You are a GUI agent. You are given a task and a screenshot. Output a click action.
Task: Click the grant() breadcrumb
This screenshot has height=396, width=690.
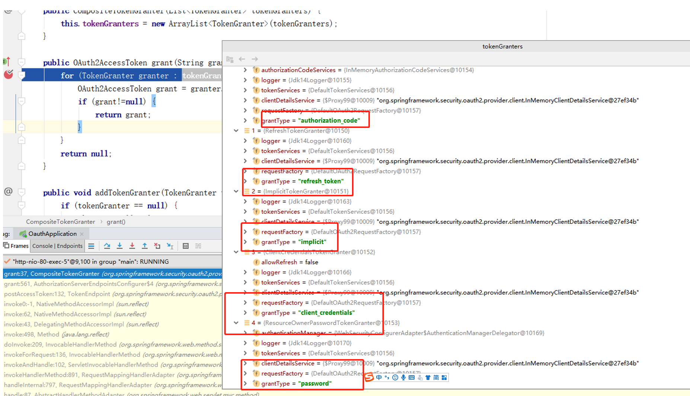[x=116, y=222]
